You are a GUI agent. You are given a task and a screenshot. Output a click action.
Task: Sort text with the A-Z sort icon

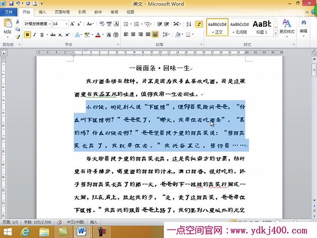188,24
